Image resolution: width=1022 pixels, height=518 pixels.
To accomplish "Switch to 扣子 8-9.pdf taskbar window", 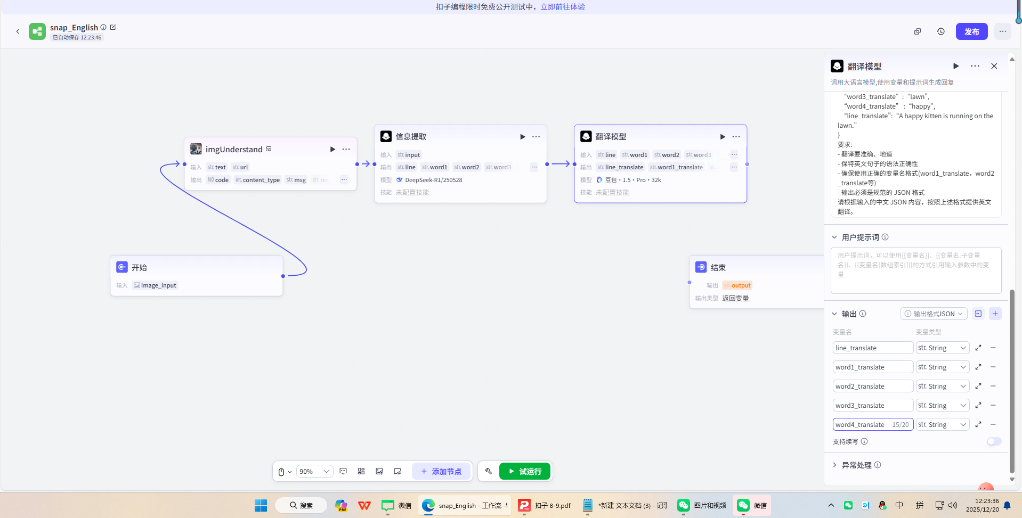I will coord(545,505).
